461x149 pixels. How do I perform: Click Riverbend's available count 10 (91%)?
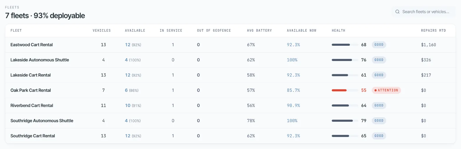pos(133,106)
